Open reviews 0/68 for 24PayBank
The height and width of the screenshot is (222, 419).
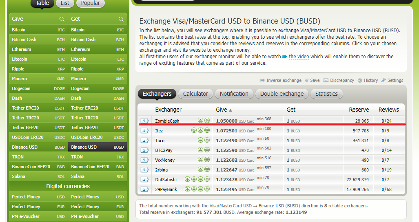[x=386, y=189]
